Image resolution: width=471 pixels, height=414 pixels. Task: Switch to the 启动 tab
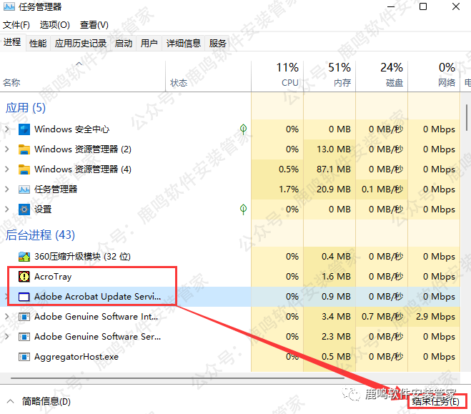[x=124, y=43]
